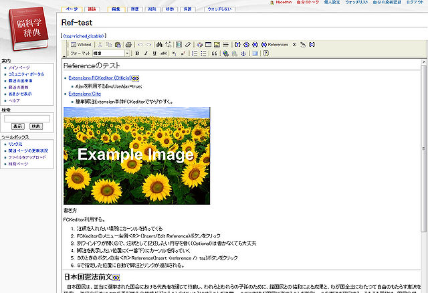Collapse the editor toolbar with left handle

65,48
